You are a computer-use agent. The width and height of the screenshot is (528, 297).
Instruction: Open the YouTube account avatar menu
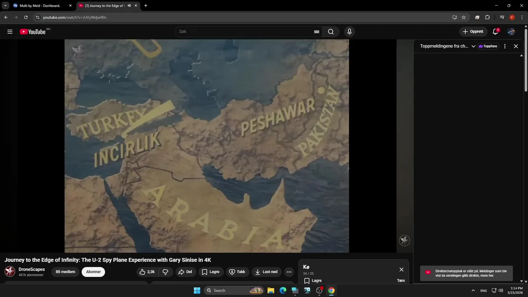pos(511,32)
